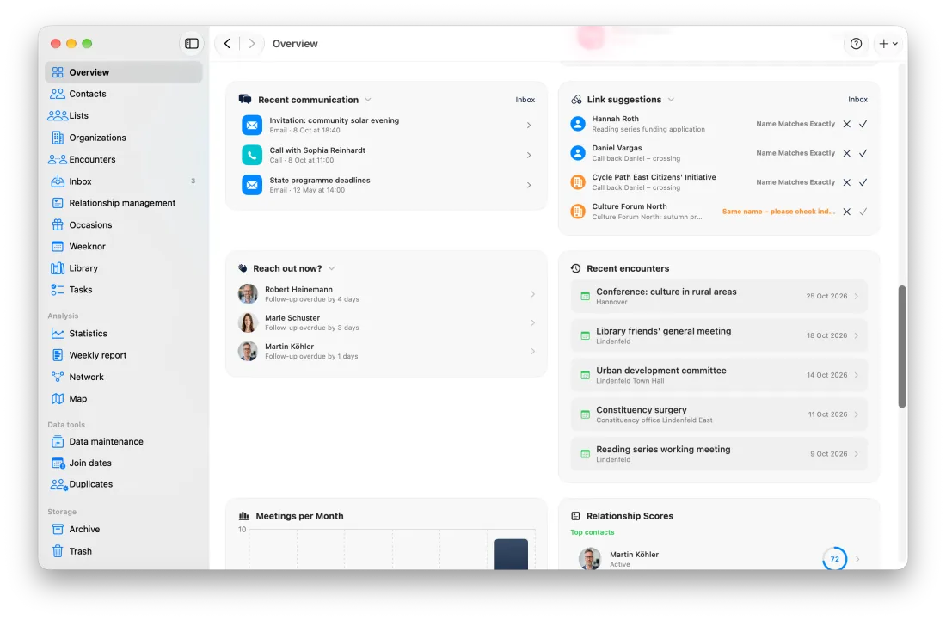The image size is (946, 620).
Task: Open Organizations in the sidebar
Action: pyautogui.click(x=124, y=138)
